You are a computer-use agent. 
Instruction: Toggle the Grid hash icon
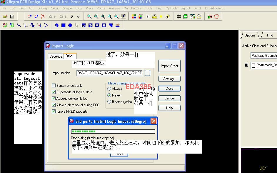click(x=178, y=16)
